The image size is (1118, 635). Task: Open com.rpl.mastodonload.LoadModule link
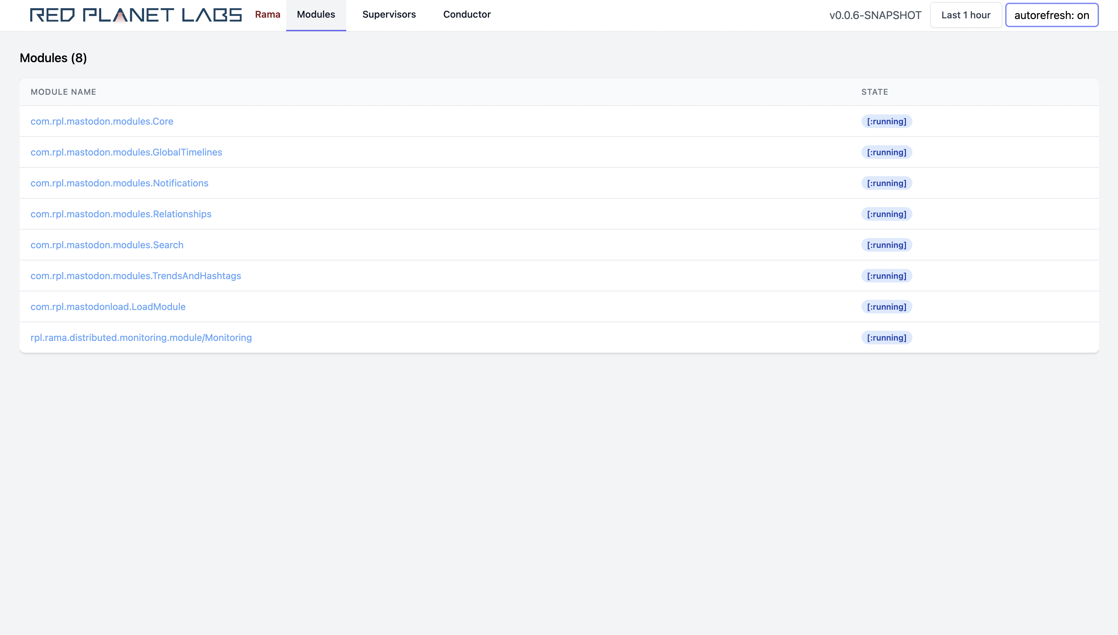click(108, 307)
